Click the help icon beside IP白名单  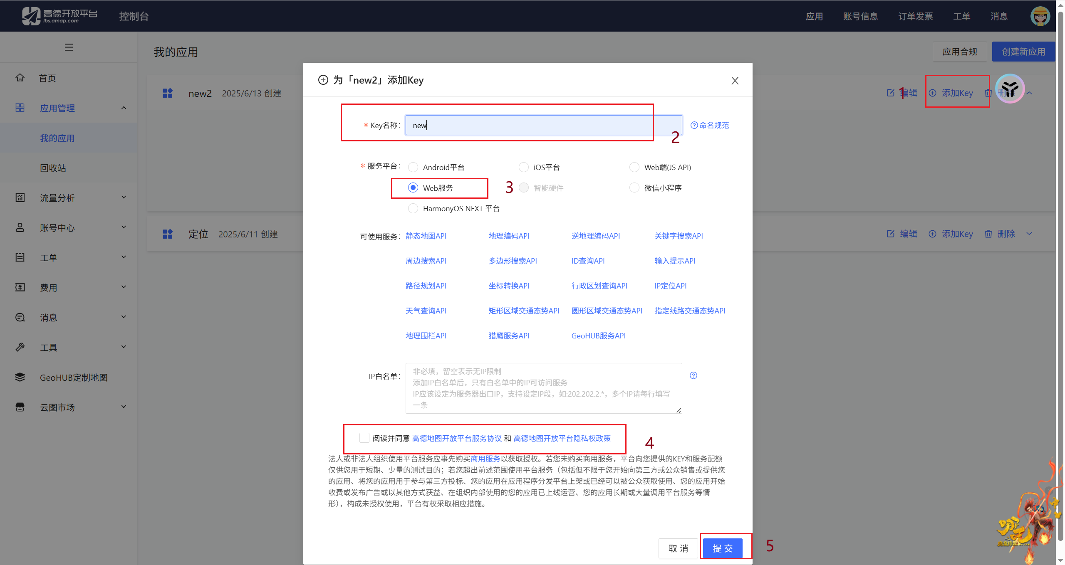[x=693, y=375]
